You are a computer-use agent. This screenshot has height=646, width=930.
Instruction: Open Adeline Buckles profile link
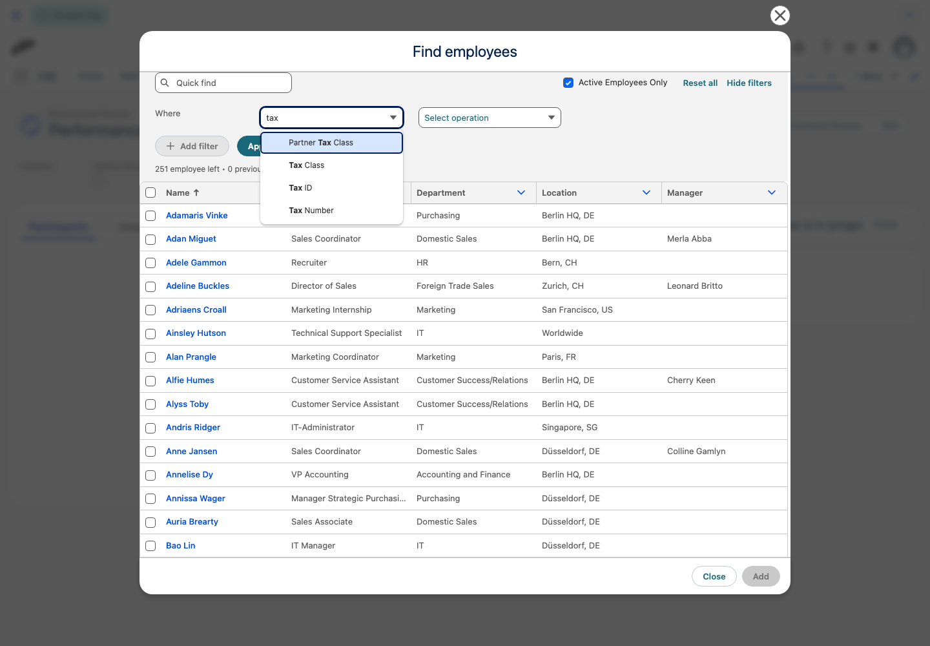click(198, 286)
